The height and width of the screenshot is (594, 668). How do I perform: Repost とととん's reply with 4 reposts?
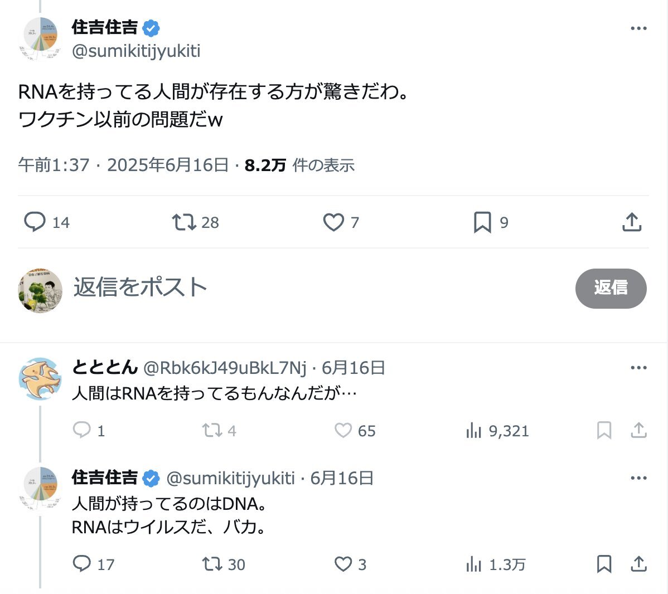click(x=212, y=430)
